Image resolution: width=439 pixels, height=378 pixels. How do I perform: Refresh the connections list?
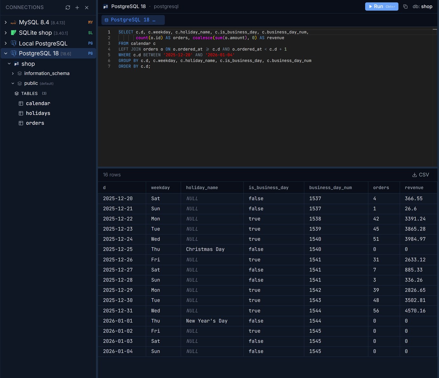(68, 7)
